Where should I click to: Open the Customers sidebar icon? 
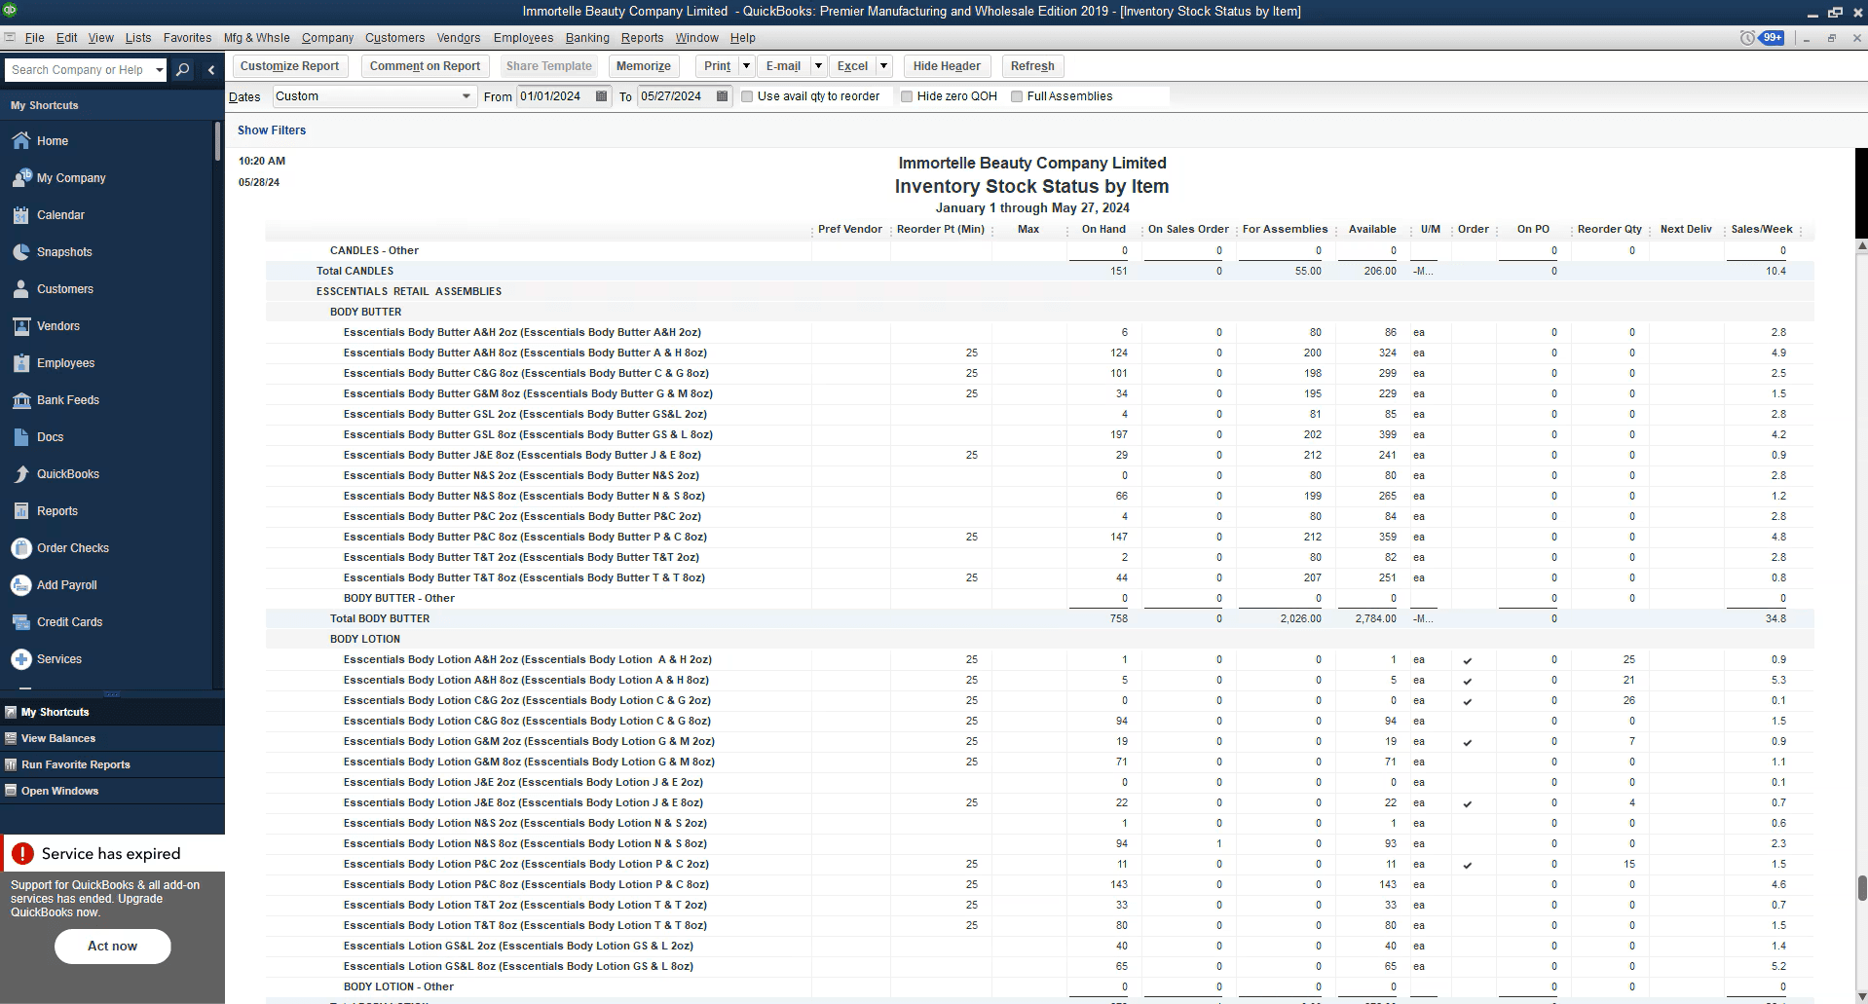coord(21,289)
